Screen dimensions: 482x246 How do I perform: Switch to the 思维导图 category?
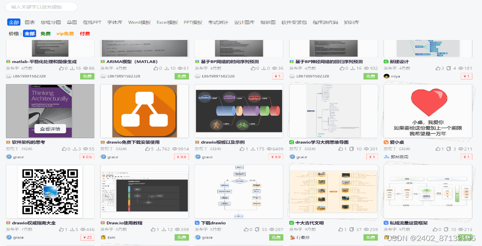(51, 22)
